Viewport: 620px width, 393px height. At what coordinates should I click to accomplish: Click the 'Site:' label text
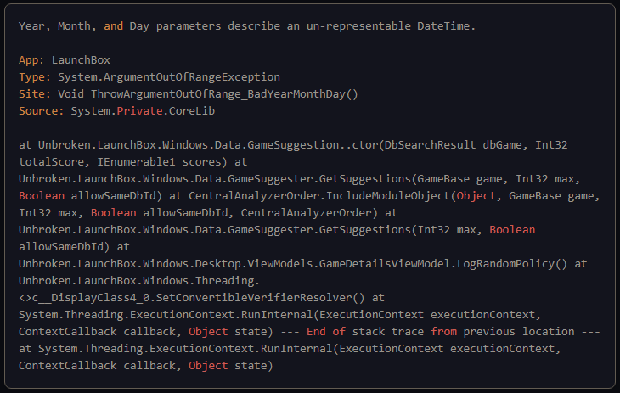click(35, 94)
